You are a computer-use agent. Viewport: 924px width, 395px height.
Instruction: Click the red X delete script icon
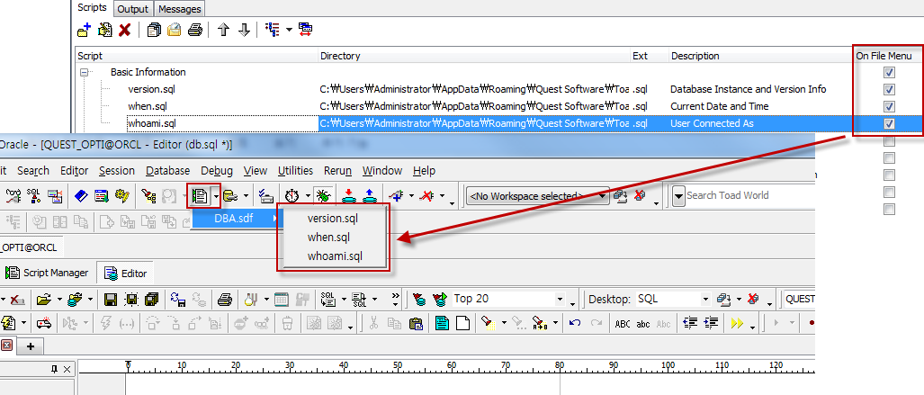tap(125, 30)
